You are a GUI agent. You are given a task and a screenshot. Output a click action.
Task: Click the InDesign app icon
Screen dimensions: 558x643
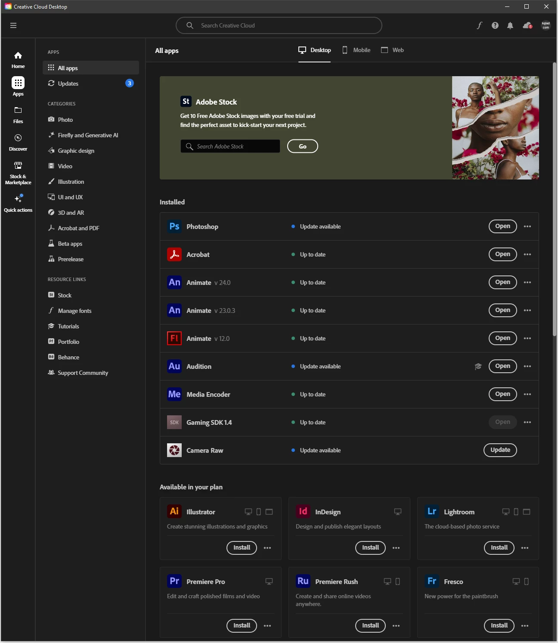303,511
